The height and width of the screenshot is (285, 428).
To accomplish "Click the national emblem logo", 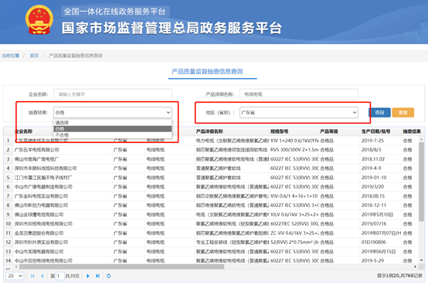I will point(39,19).
